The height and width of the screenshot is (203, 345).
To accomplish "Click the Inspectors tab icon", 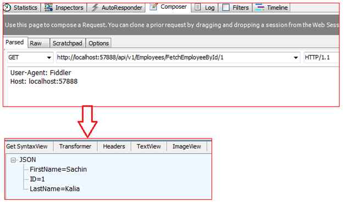I will (x=49, y=8).
